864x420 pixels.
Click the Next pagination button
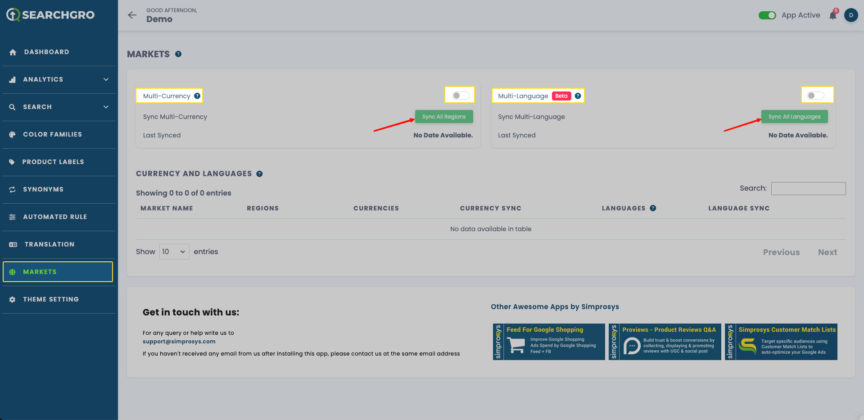[x=828, y=252]
